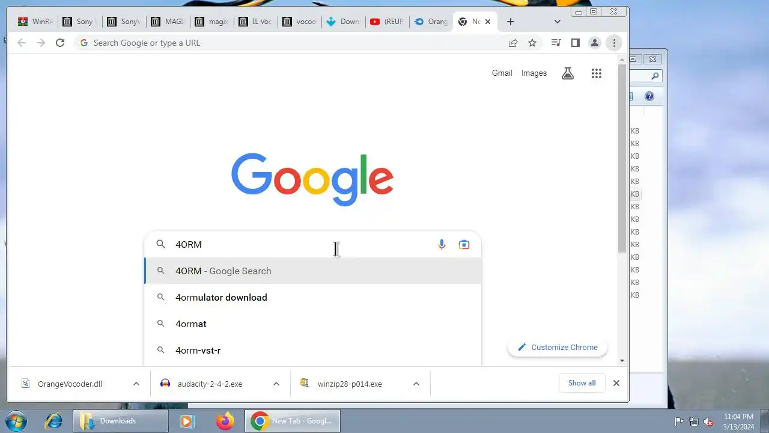This screenshot has height=433, width=769.
Task: Open a new Chrome tab
Action: tap(511, 22)
